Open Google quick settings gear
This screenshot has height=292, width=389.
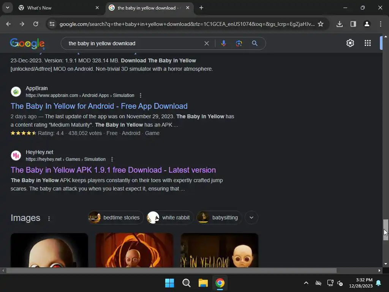(x=350, y=43)
